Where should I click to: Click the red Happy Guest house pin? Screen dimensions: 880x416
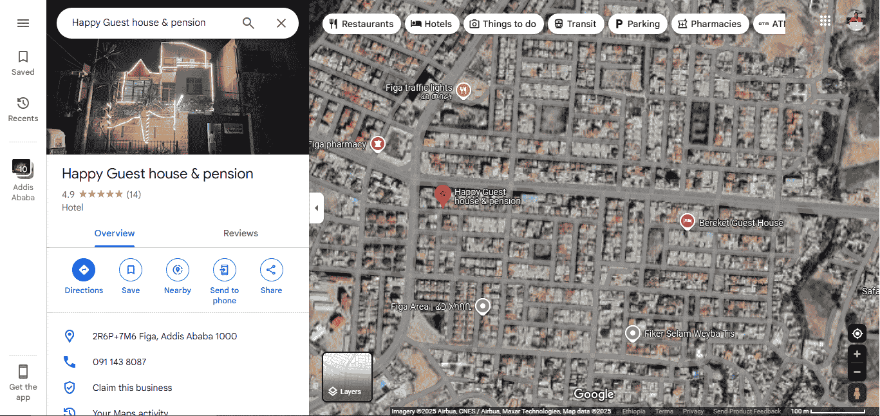click(x=442, y=196)
